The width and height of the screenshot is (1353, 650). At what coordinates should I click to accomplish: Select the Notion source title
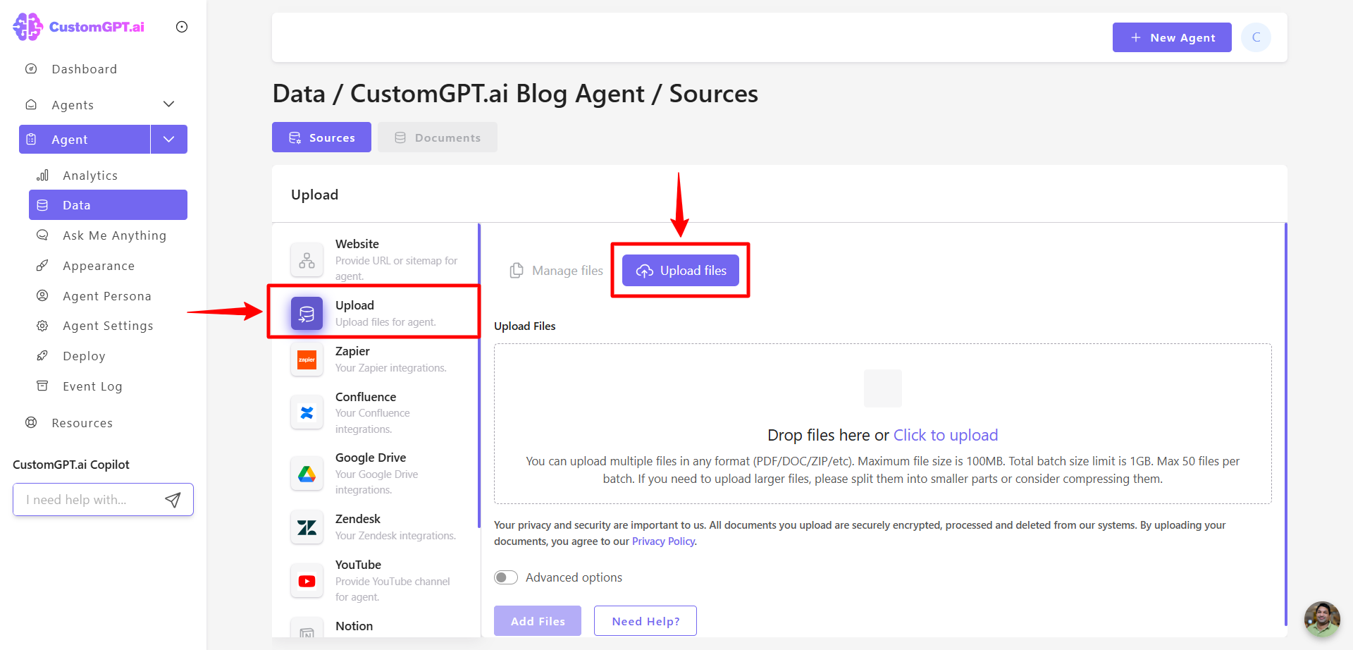coord(354,625)
